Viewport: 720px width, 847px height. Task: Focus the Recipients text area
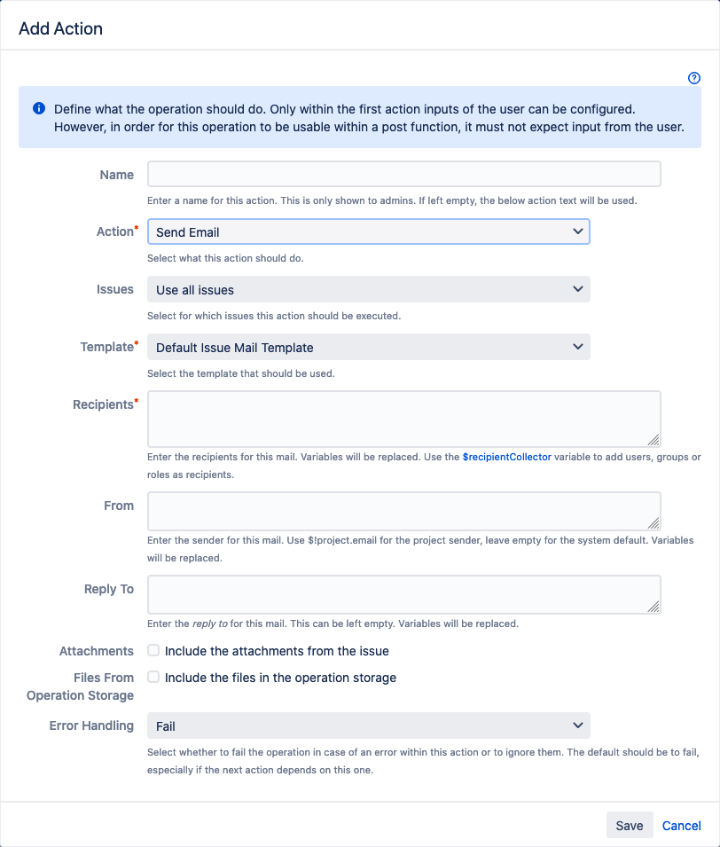pos(403,418)
